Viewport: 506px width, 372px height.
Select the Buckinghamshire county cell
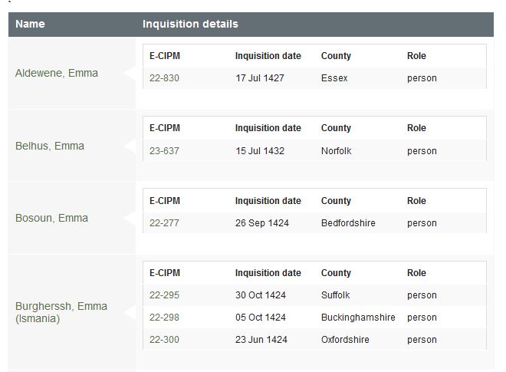[x=358, y=318]
